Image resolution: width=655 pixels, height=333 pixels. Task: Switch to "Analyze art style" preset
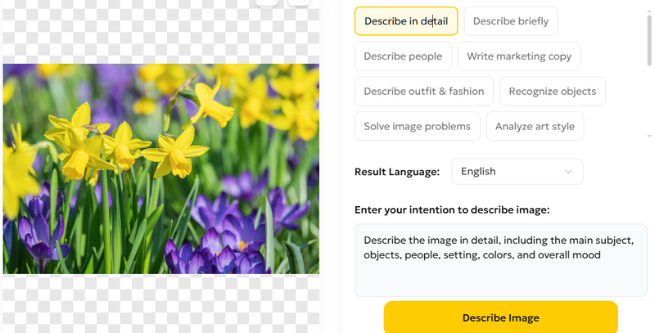pyautogui.click(x=534, y=127)
